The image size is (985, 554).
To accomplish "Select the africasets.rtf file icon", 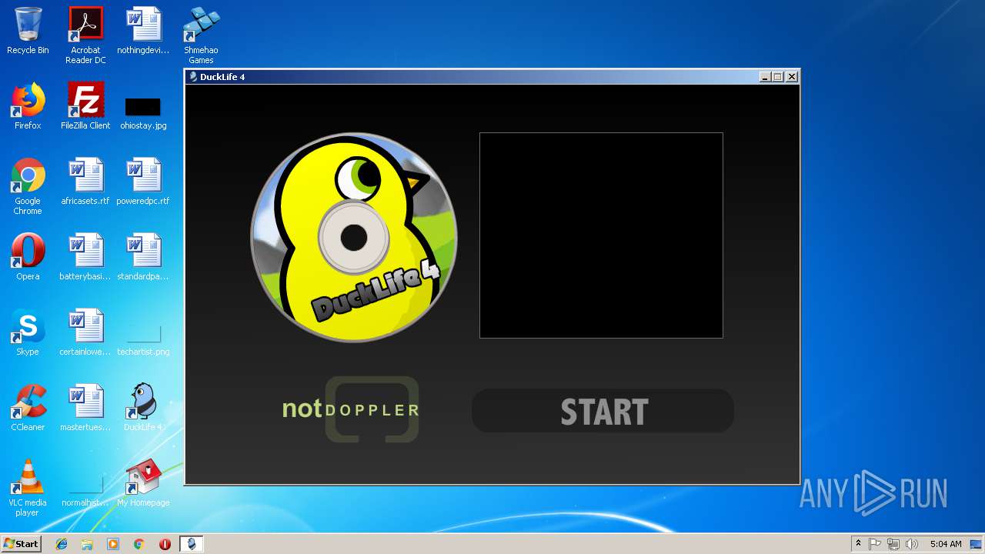I will point(85,182).
